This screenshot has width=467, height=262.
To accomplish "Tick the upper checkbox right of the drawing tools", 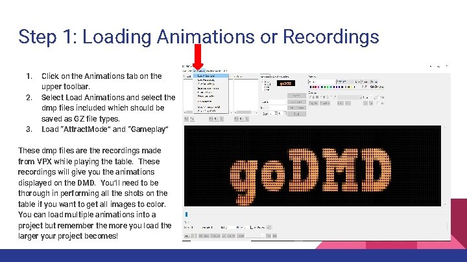I will click(378, 98).
